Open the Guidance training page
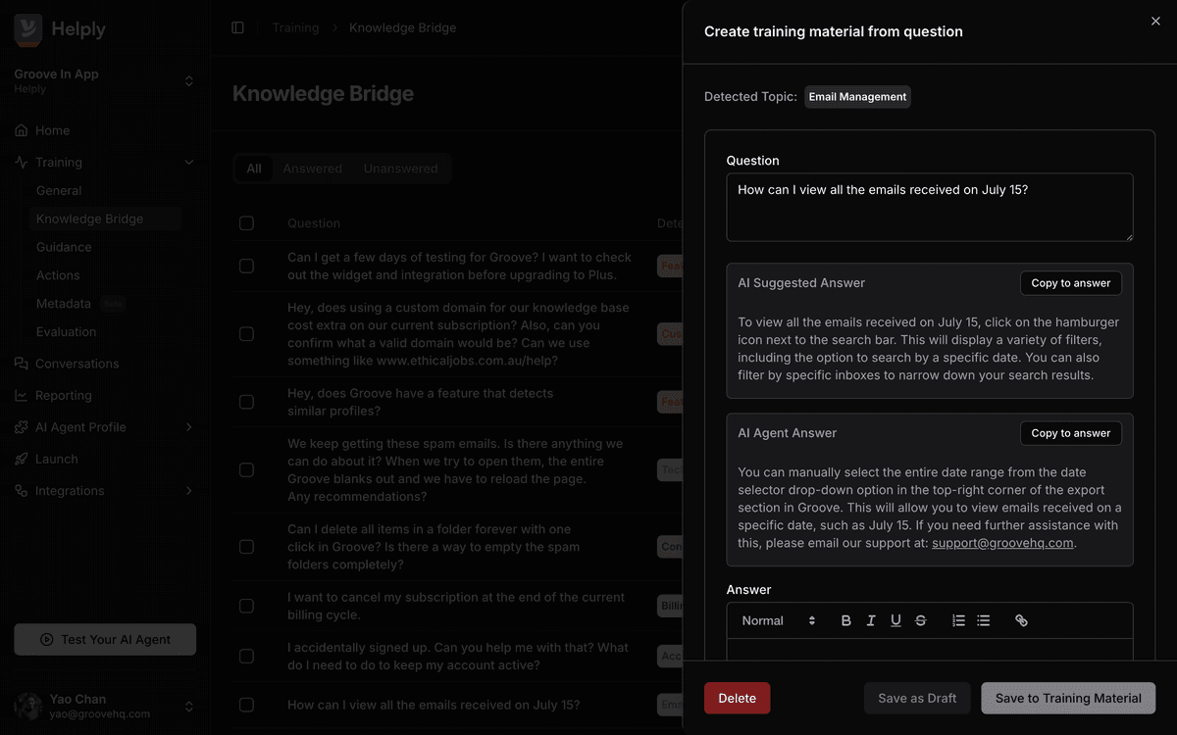The image size is (1177, 735). tap(64, 248)
